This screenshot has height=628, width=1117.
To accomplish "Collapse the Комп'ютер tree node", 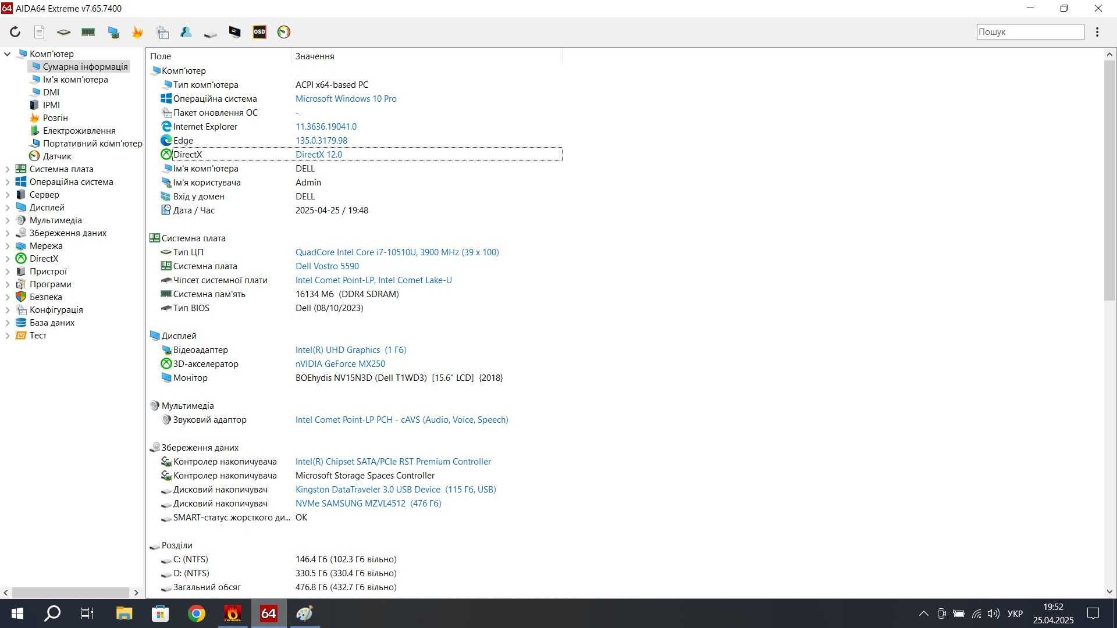I will click(8, 54).
